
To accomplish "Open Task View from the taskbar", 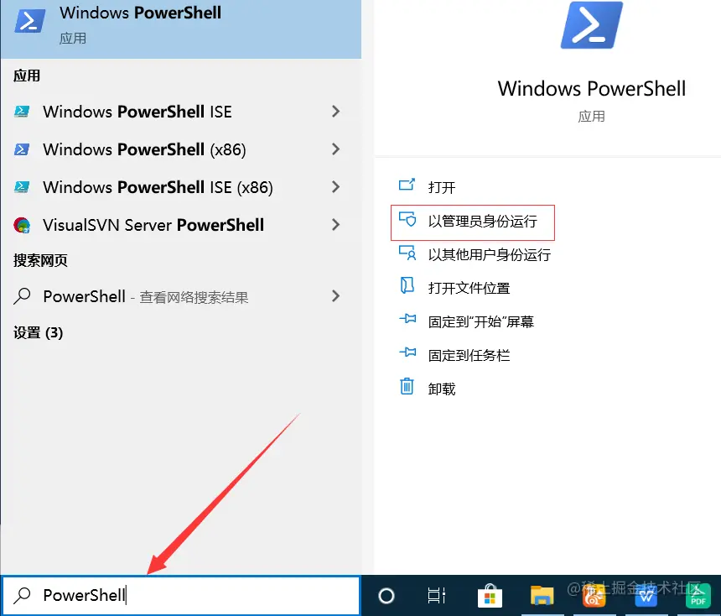I will pos(436,595).
